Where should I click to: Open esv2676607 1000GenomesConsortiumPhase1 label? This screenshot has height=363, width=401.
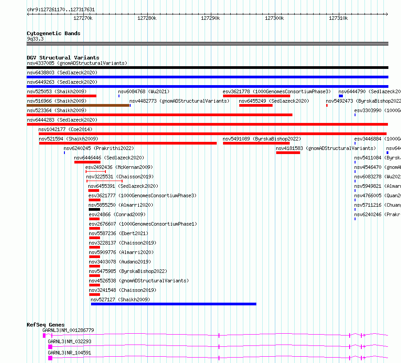coord(143,224)
